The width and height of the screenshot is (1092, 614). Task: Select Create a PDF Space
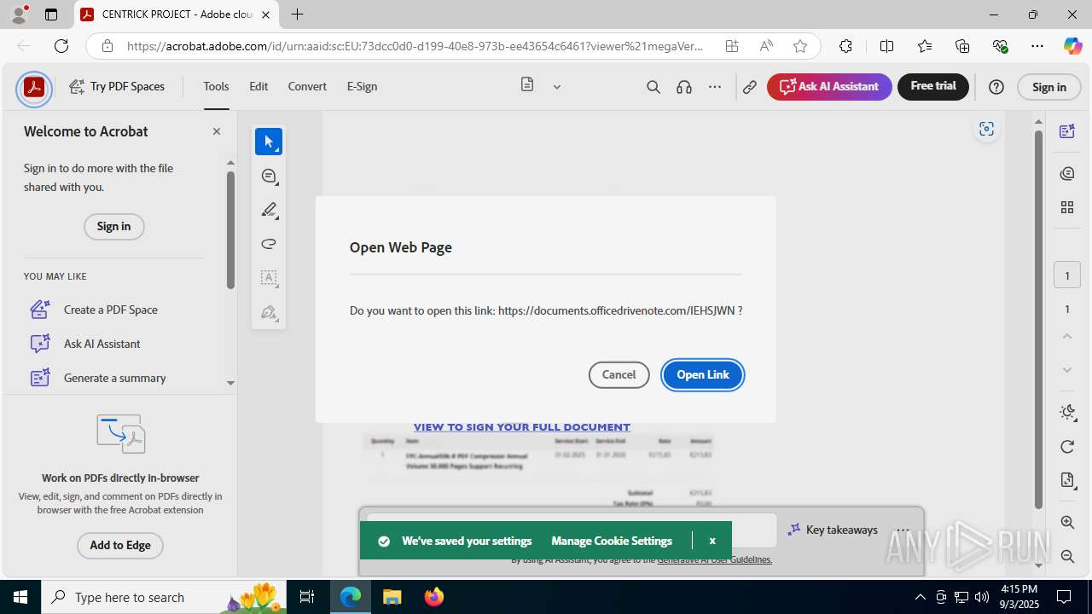click(x=110, y=310)
